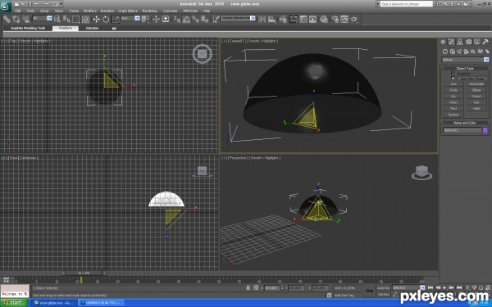Click the Circle spline button
The width and height of the screenshot is (492, 307).
pos(453,90)
